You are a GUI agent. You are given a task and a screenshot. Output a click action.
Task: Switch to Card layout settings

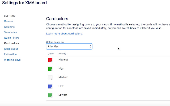(x=11, y=49)
